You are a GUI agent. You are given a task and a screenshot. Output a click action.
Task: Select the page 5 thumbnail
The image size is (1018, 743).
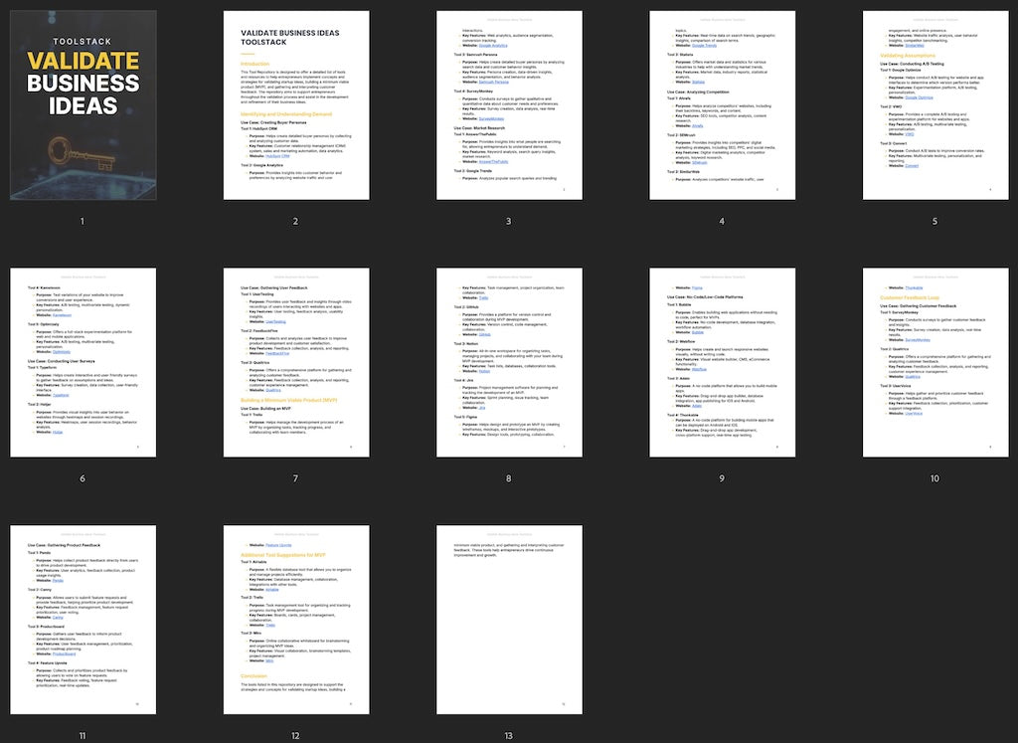pyautogui.click(x=933, y=105)
